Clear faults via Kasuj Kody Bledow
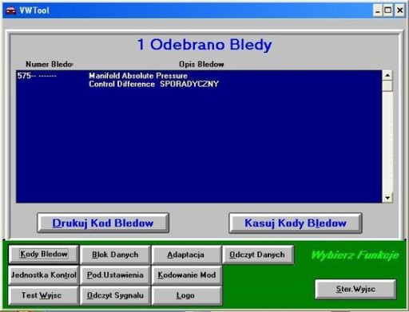 296,223
